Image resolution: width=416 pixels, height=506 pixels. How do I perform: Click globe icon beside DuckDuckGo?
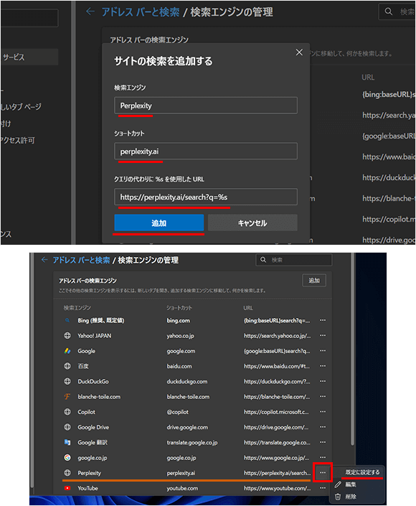[x=67, y=381]
